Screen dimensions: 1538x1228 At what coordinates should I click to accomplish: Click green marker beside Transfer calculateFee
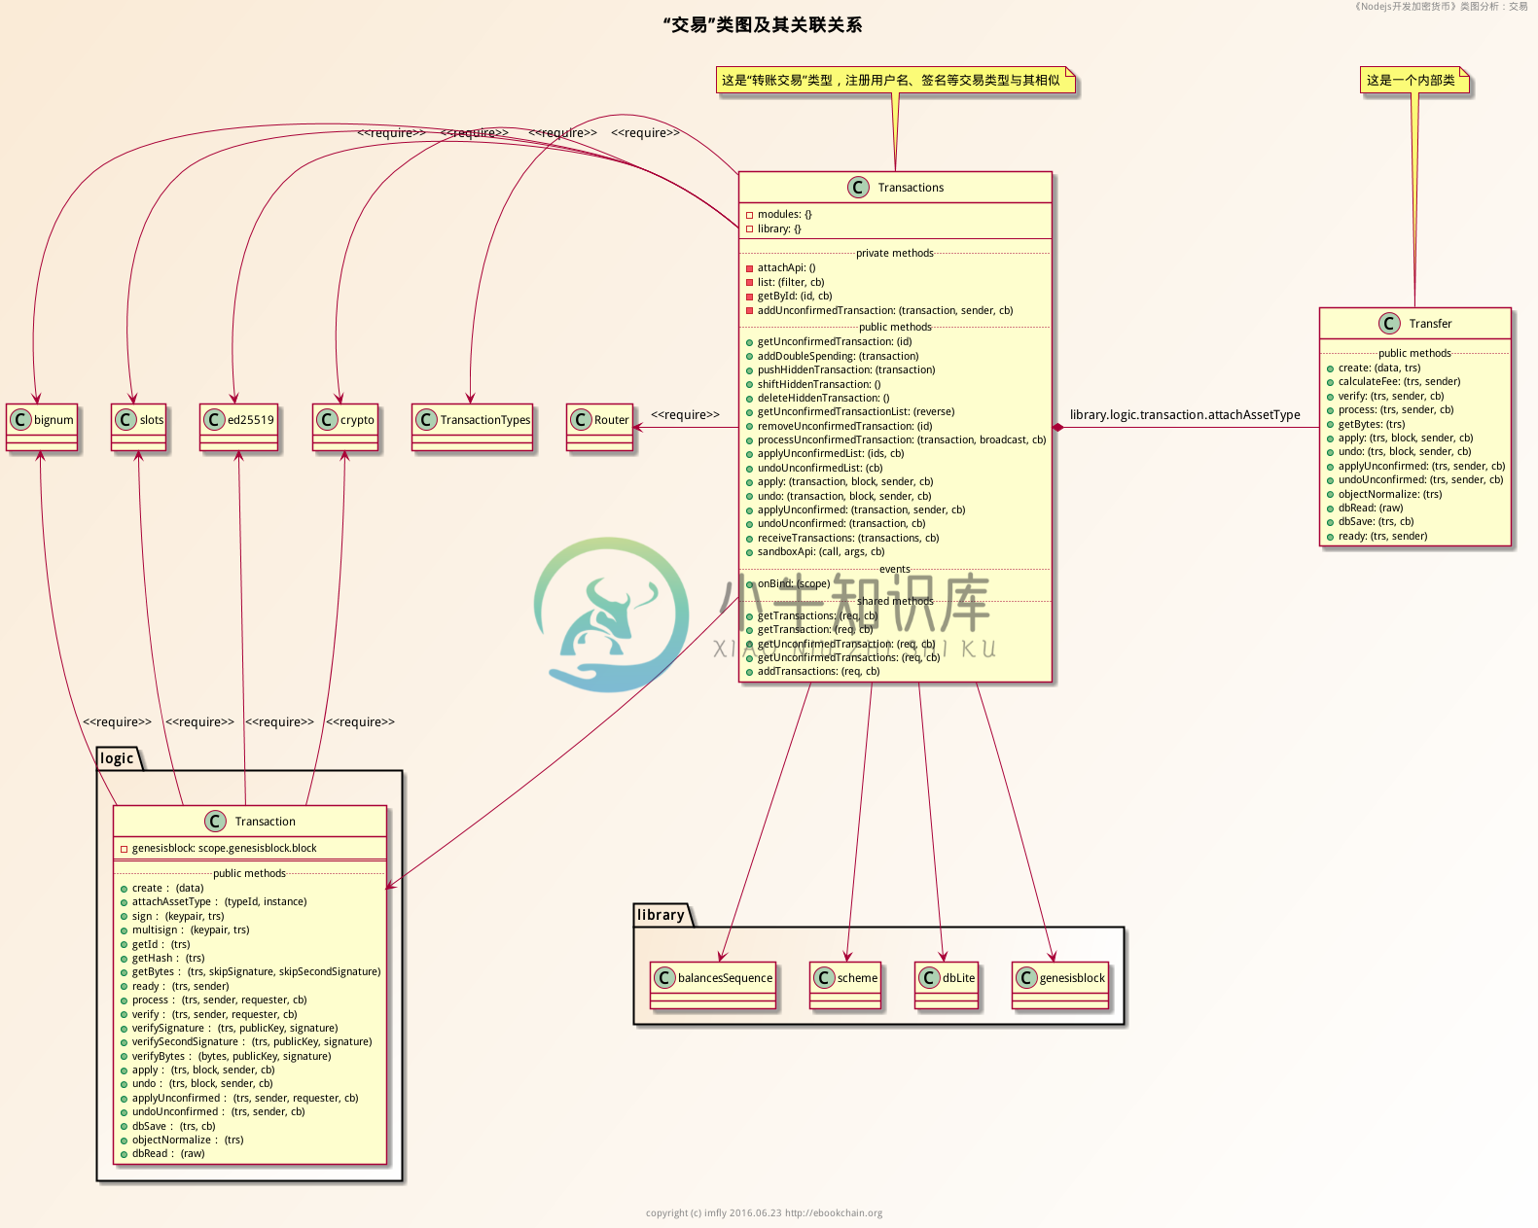coord(1330,382)
